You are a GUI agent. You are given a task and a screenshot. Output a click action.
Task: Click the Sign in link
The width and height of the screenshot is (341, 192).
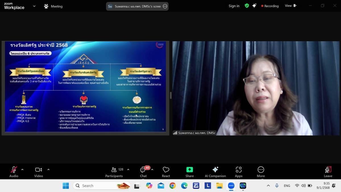(x=234, y=6)
